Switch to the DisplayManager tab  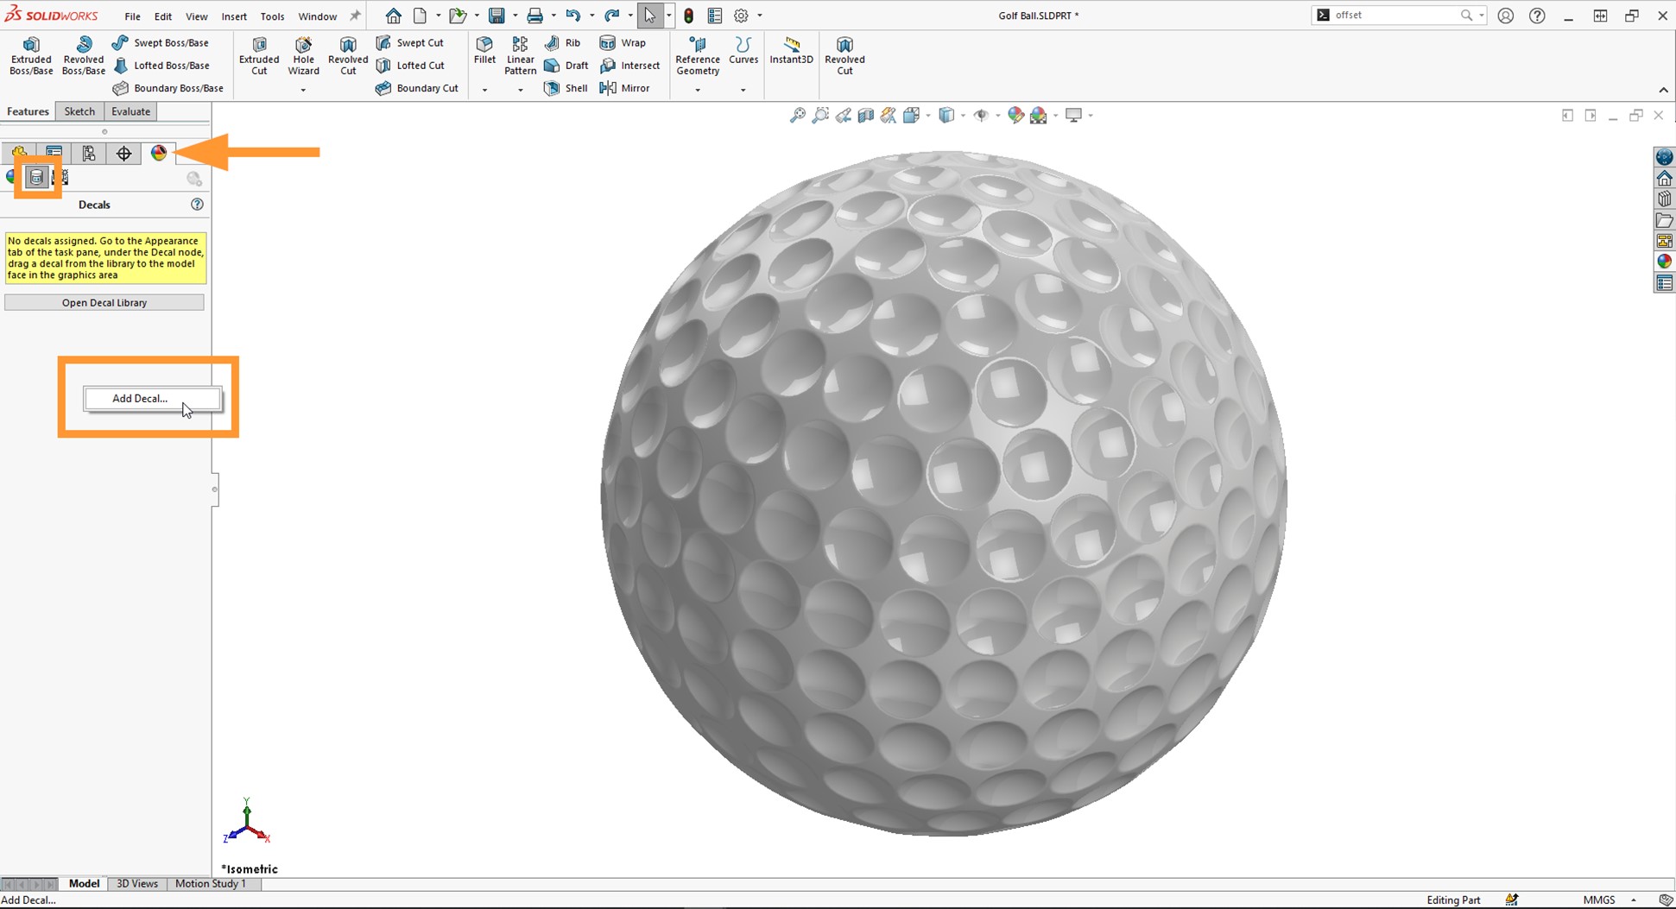(x=159, y=153)
